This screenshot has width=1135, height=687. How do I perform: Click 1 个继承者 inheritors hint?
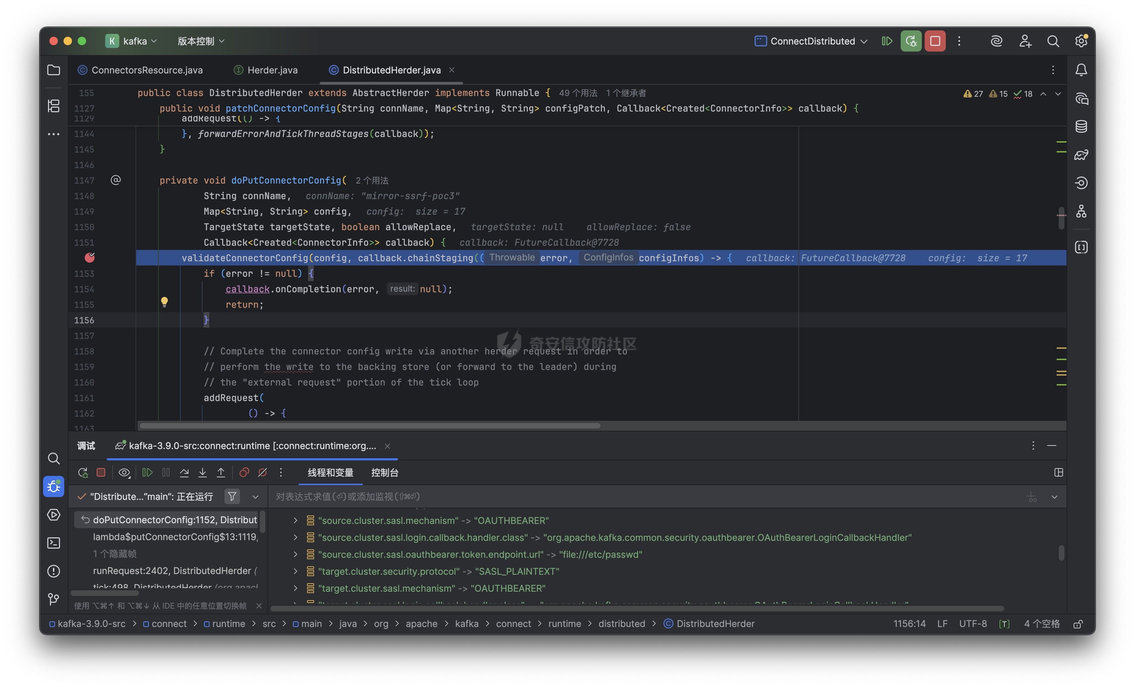pyautogui.click(x=625, y=93)
